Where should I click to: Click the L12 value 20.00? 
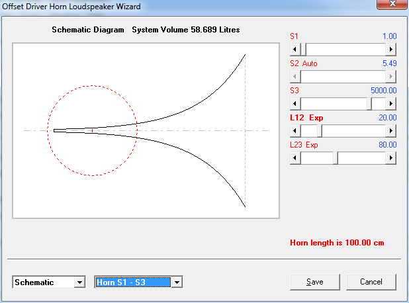(x=388, y=118)
